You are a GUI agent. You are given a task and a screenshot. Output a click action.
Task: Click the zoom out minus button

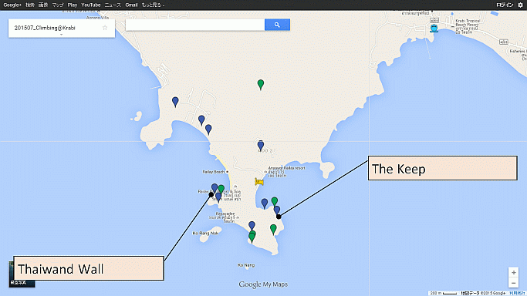(514, 283)
